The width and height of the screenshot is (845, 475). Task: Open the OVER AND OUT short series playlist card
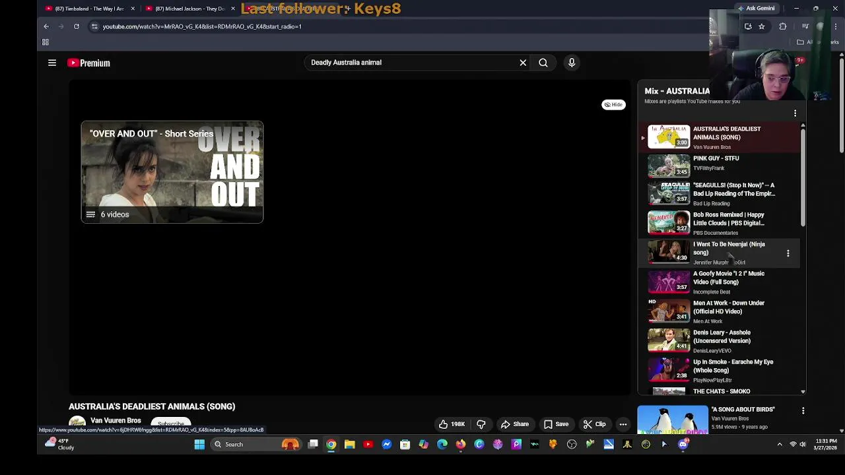(x=172, y=172)
